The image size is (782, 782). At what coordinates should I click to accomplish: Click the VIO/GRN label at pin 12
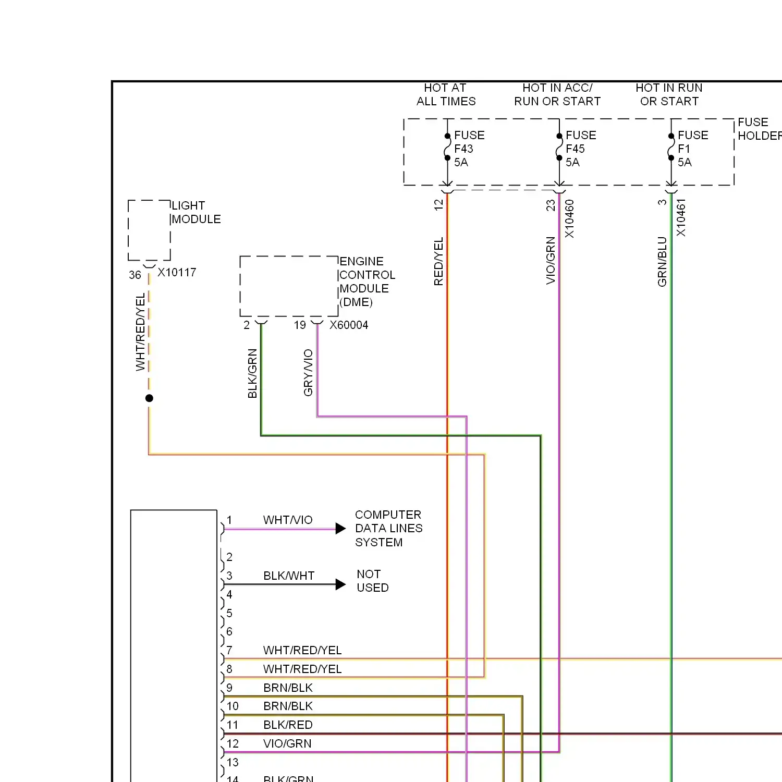pyautogui.click(x=287, y=743)
